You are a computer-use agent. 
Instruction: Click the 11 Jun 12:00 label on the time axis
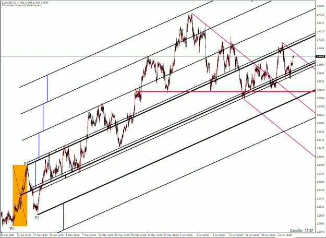tap(236, 234)
